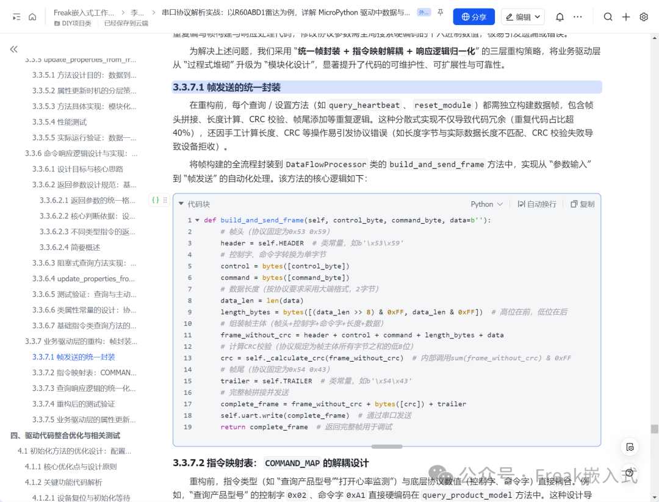
Task: Open the search magnifier
Action: pyautogui.click(x=608, y=17)
